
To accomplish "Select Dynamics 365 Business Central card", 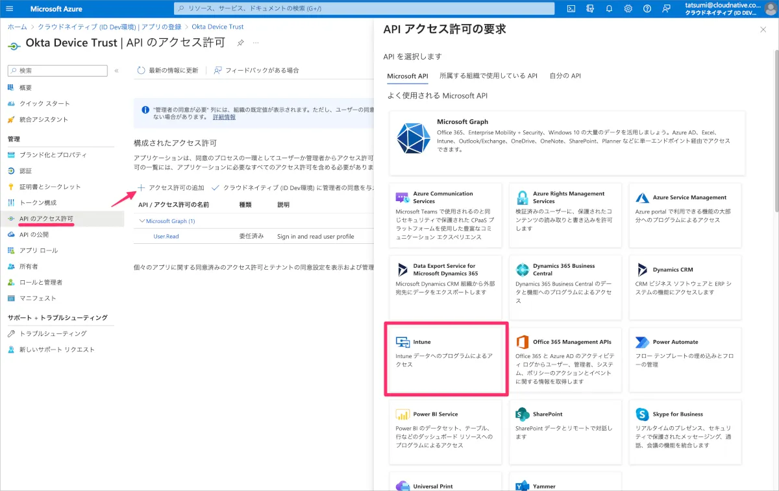I will pyautogui.click(x=565, y=287).
